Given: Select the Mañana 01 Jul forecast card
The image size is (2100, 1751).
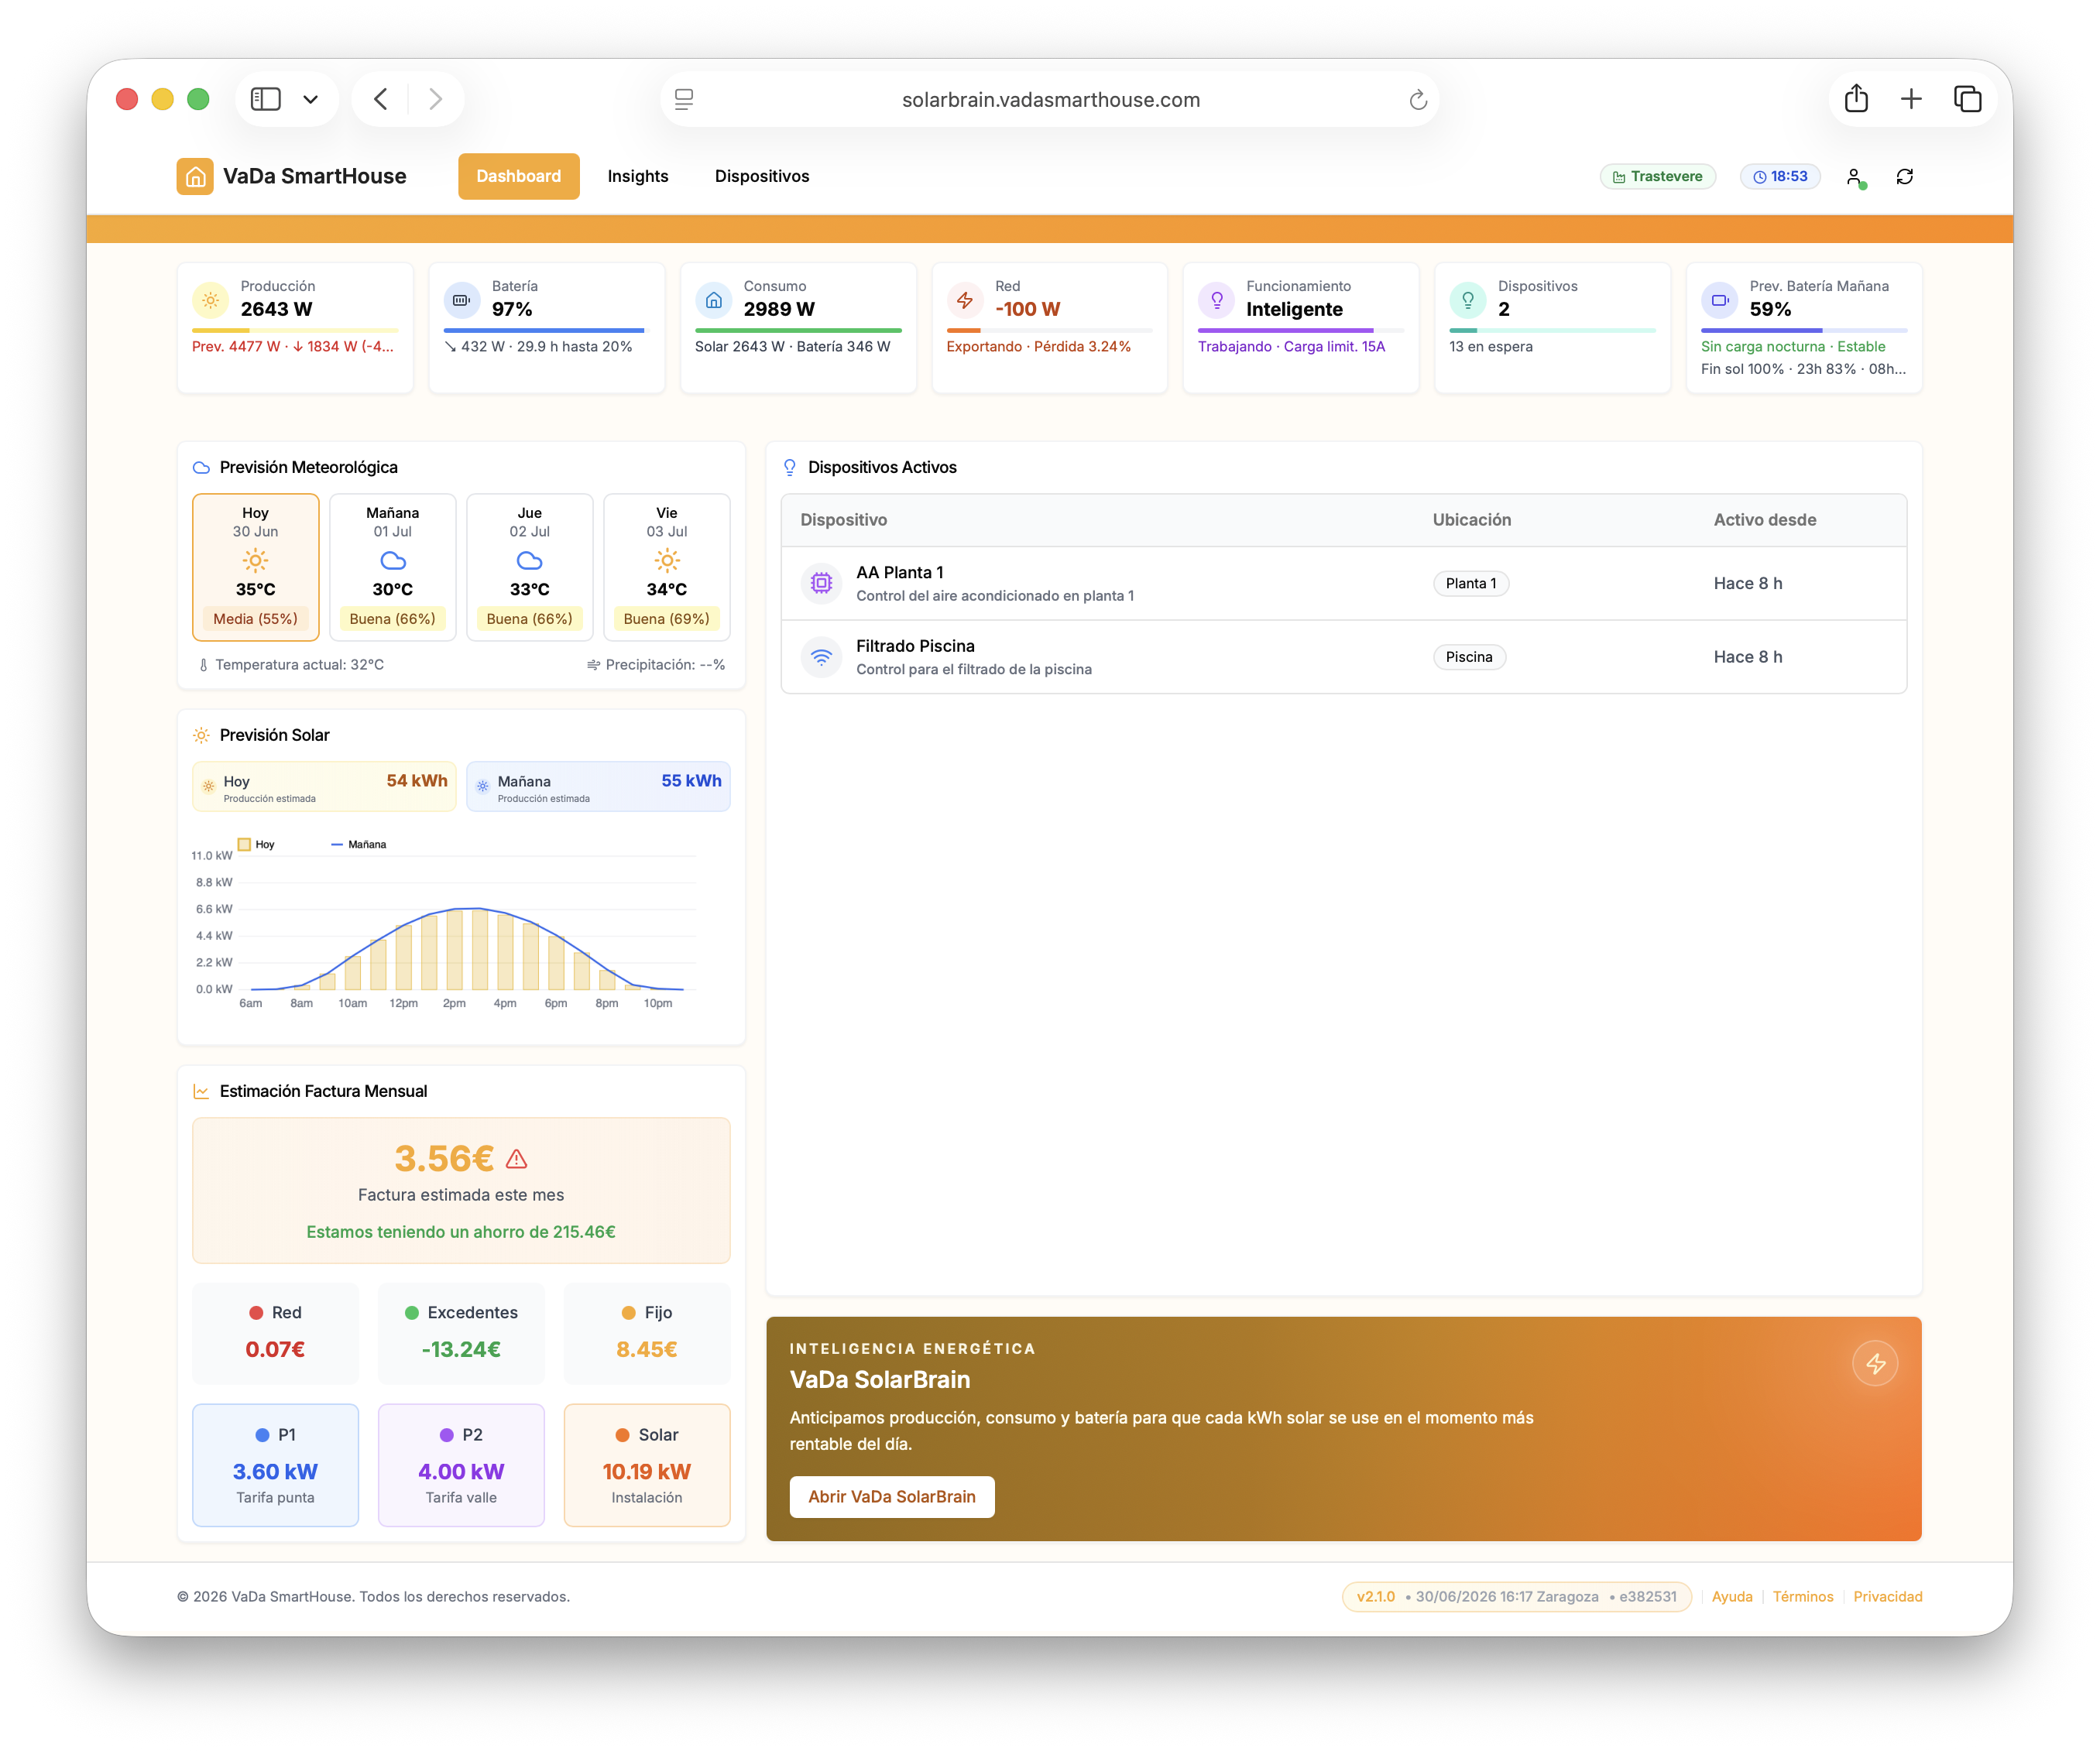Looking at the screenshot, I should [x=393, y=567].
